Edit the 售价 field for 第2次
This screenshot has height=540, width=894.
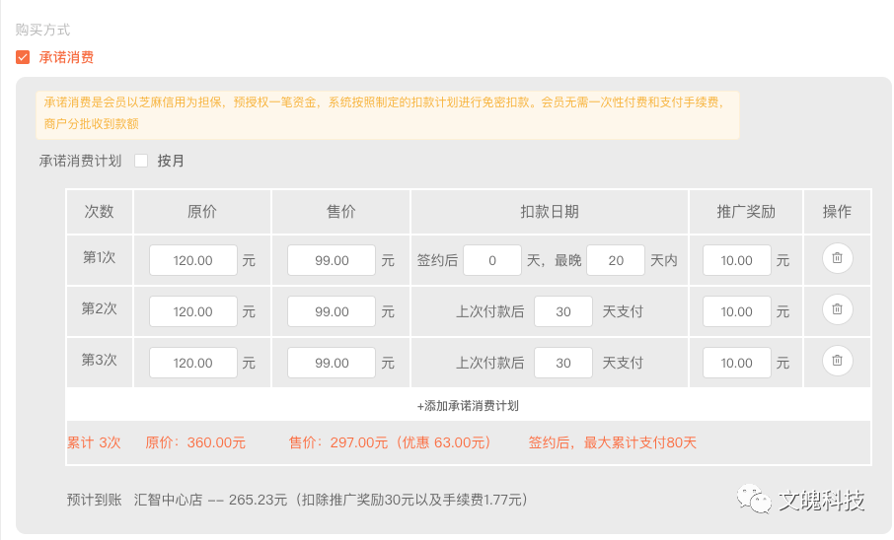332,311
